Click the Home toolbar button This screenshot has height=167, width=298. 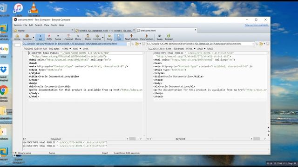click(17, 37)
